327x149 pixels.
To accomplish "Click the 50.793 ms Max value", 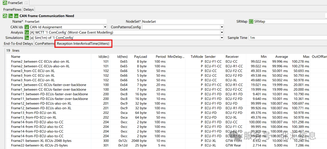I will click(x=301, y=75).
